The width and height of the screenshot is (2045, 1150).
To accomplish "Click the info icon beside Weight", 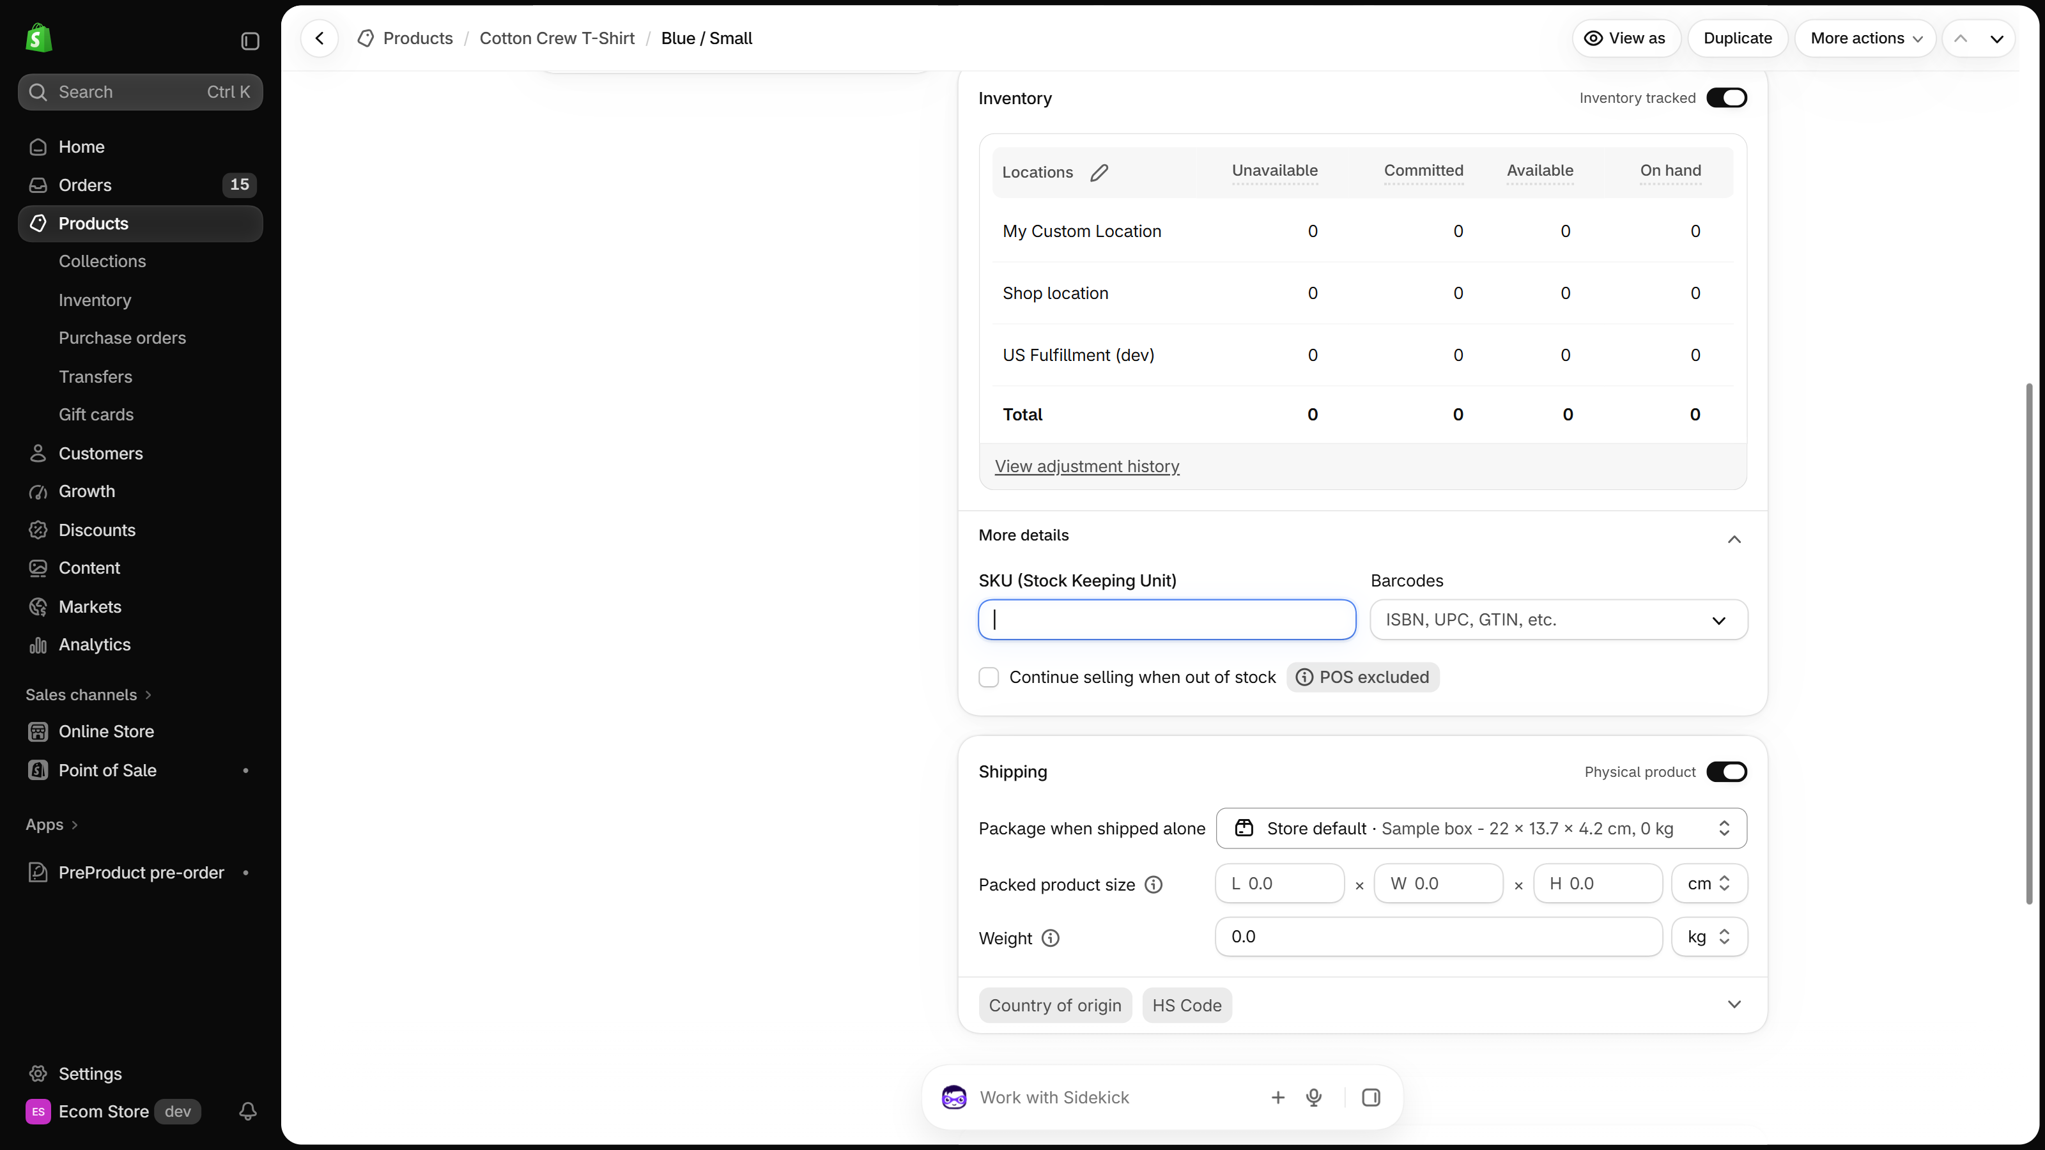I will 1050,938.
